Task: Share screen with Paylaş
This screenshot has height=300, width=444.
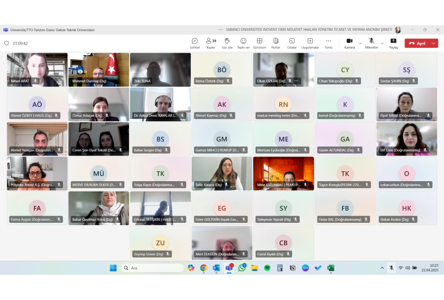Action: coord(394,43)
